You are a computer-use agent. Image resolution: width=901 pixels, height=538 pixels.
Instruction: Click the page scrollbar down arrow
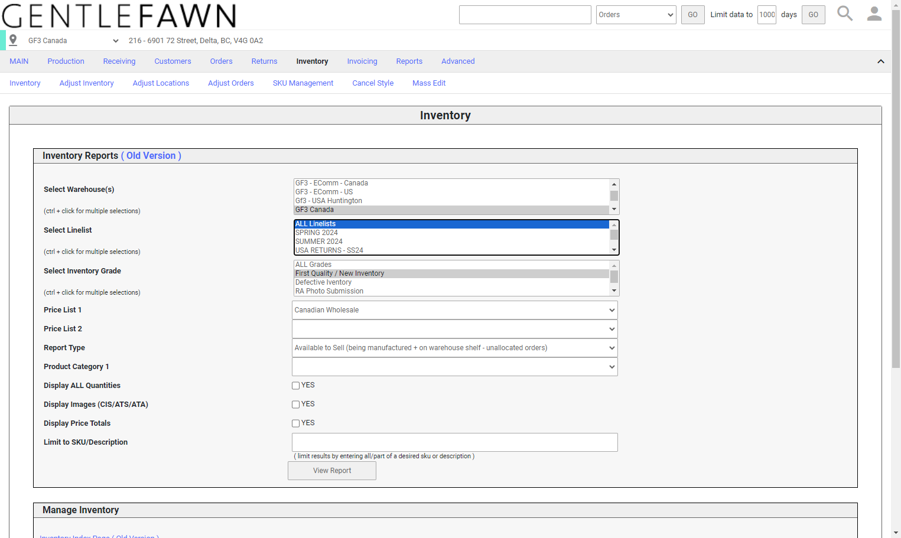click(x=896, y=533)
